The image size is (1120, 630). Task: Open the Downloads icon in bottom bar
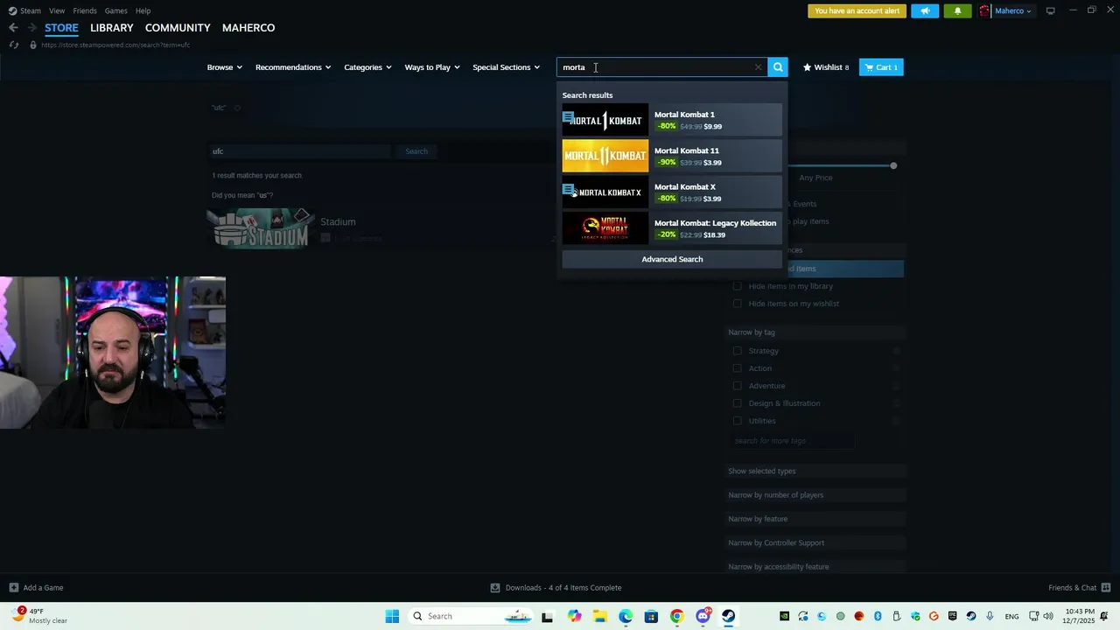coord(495,588)
